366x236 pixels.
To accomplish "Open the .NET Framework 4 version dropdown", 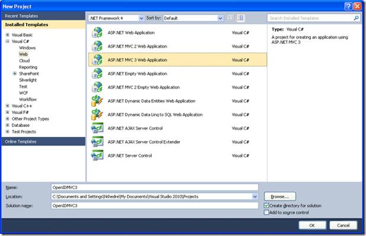I will 116,18.
